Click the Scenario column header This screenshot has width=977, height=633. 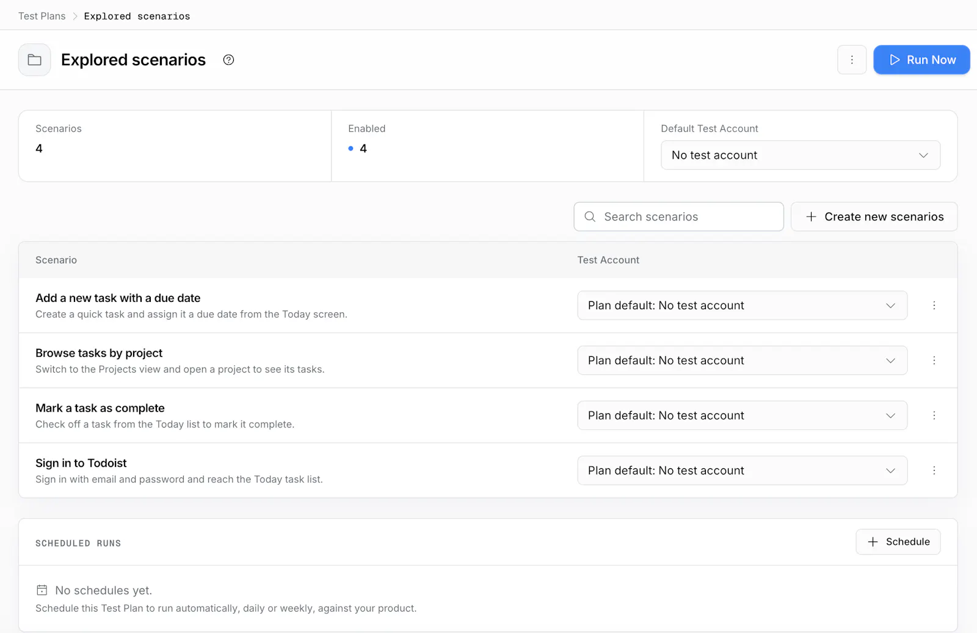coord(56,260)
